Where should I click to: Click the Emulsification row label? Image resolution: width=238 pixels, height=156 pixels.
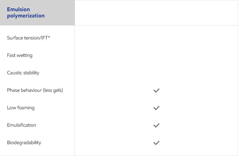point(22,125)
